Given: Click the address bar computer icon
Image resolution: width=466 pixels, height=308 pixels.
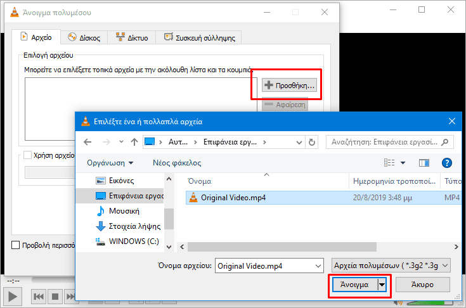Looking at the screenshot, I should [150, 142].
